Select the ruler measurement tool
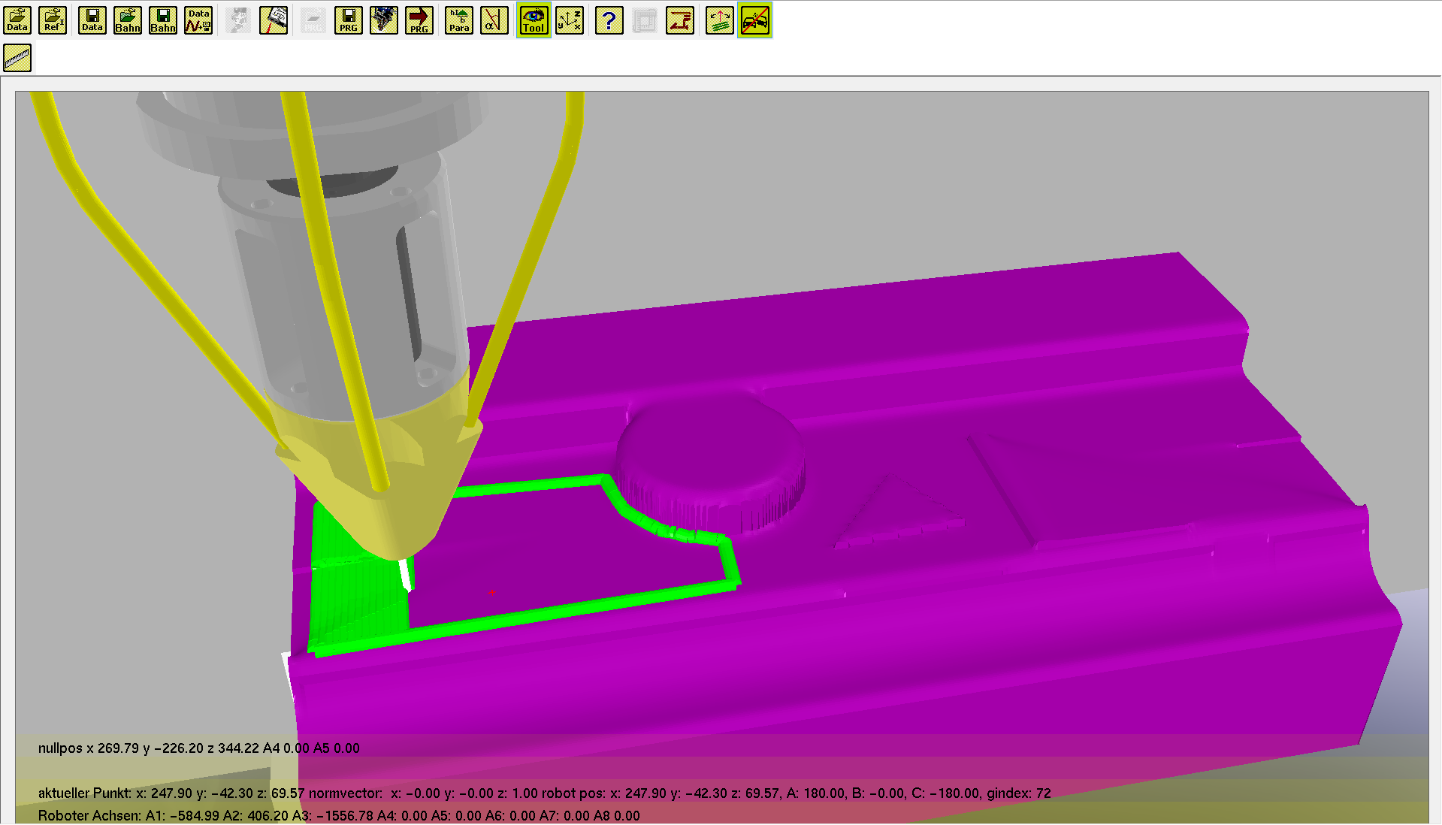Image resolution: width=1442 pixels, height=825 pixels. tap(17, 58)
